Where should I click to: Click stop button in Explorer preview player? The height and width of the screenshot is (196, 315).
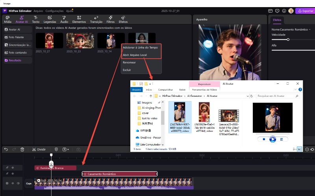264,139
